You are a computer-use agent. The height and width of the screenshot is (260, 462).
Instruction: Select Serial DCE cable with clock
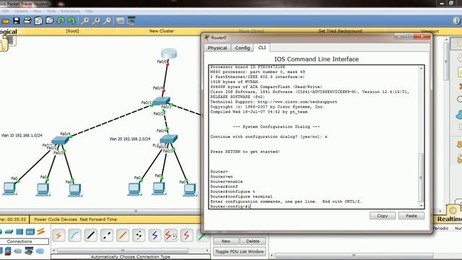click(x=170, y=235)
